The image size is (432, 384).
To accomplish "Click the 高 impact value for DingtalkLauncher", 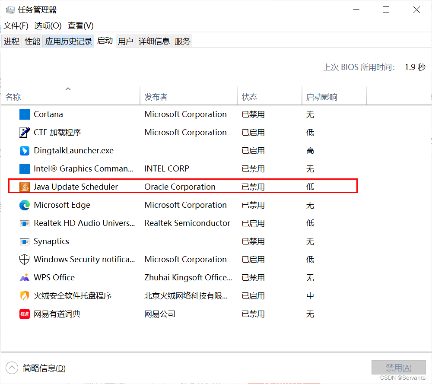I will [x=310, y=151].
